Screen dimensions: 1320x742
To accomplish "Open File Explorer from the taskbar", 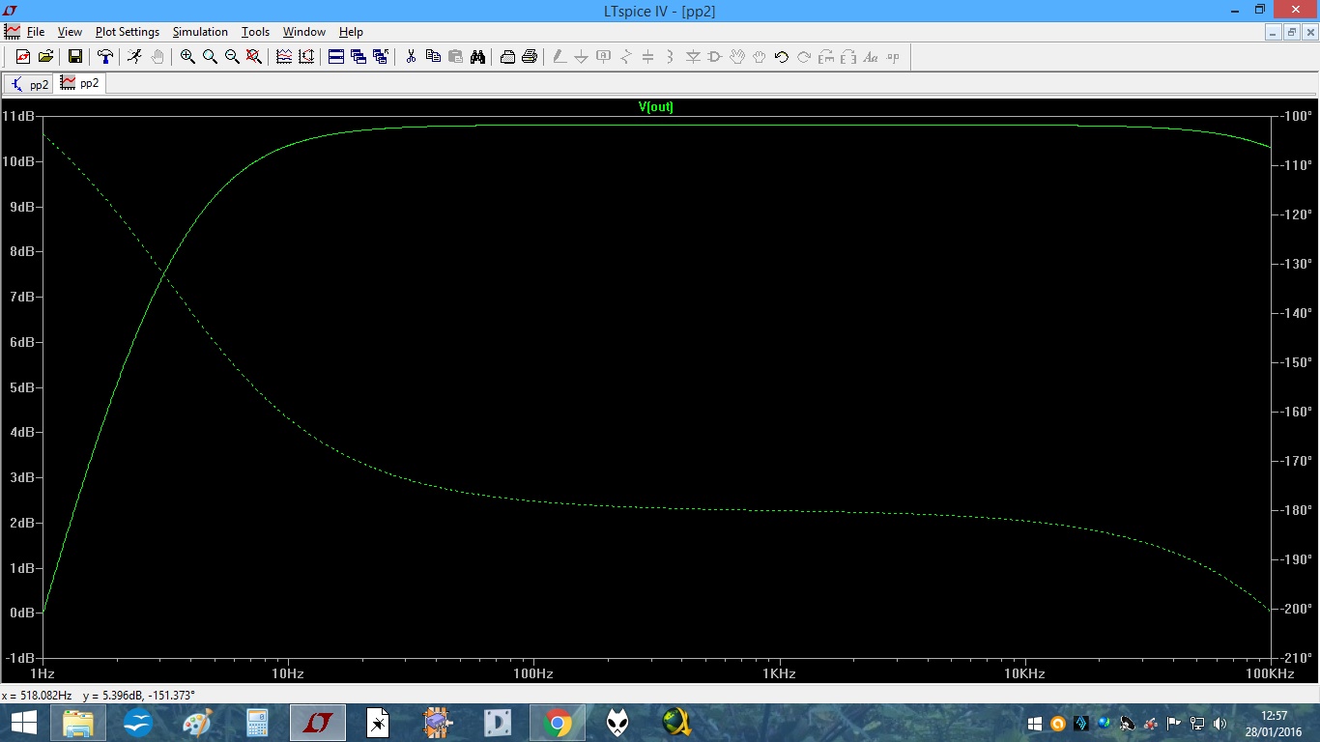I will coord(78,723).
